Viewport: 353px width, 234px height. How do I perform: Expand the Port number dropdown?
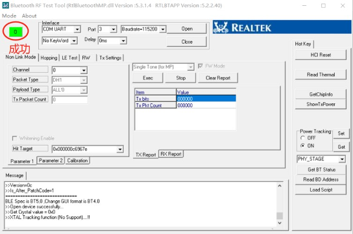coord(114,29)
